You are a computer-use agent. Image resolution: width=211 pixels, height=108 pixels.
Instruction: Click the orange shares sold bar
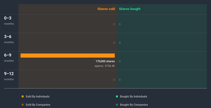[x=68, y=56]
